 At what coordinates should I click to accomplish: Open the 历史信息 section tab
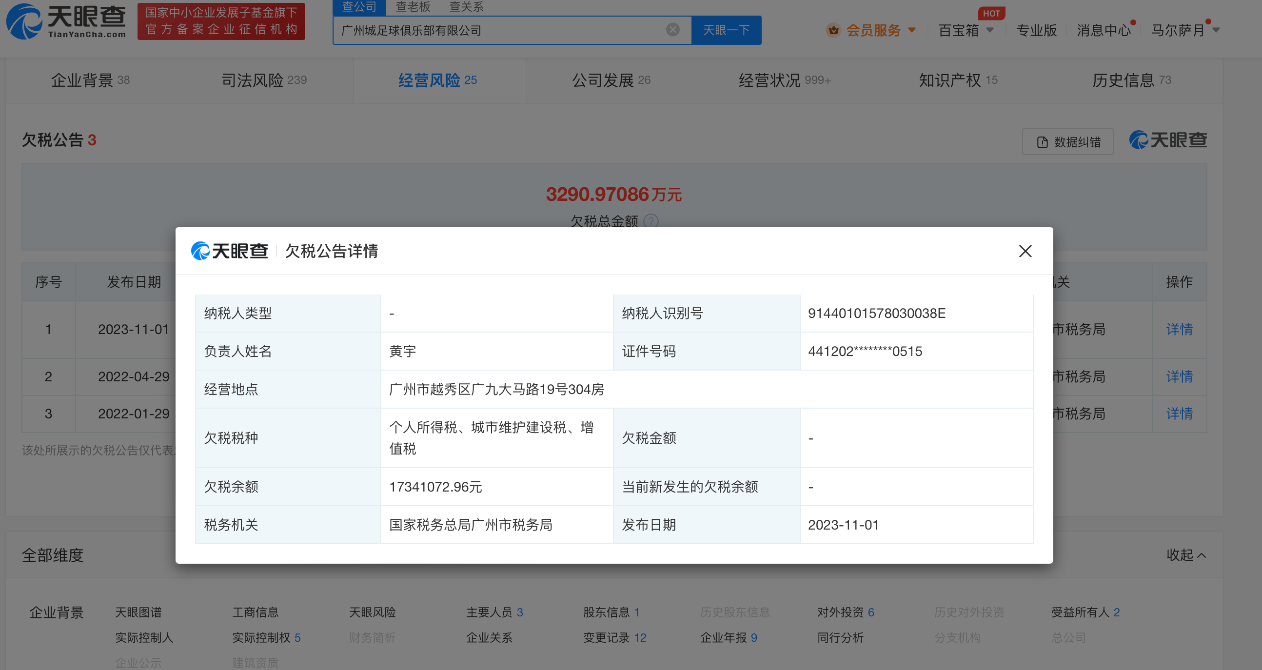[x=1132, y=80]
